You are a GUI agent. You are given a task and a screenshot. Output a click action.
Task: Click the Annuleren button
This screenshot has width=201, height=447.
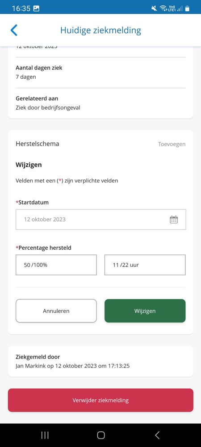[x=56, y=311]
